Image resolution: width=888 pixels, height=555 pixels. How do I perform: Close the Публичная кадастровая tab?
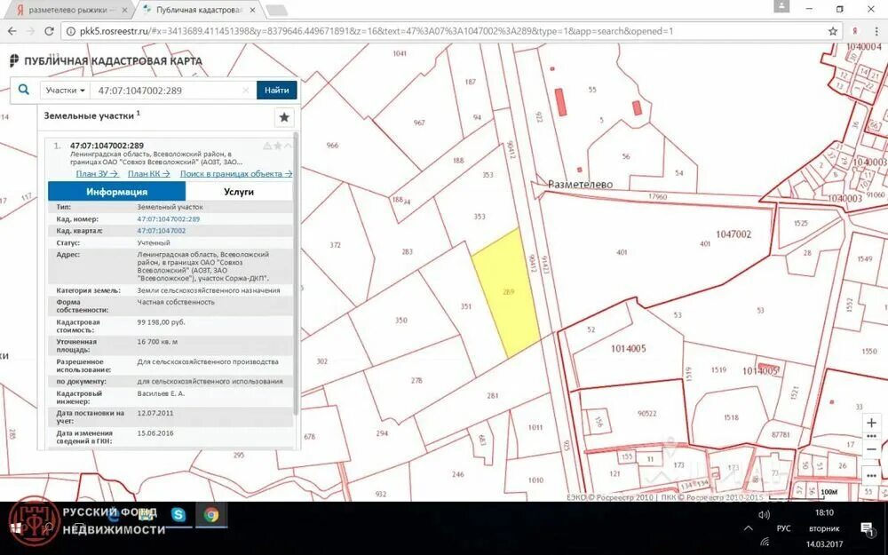252,10
